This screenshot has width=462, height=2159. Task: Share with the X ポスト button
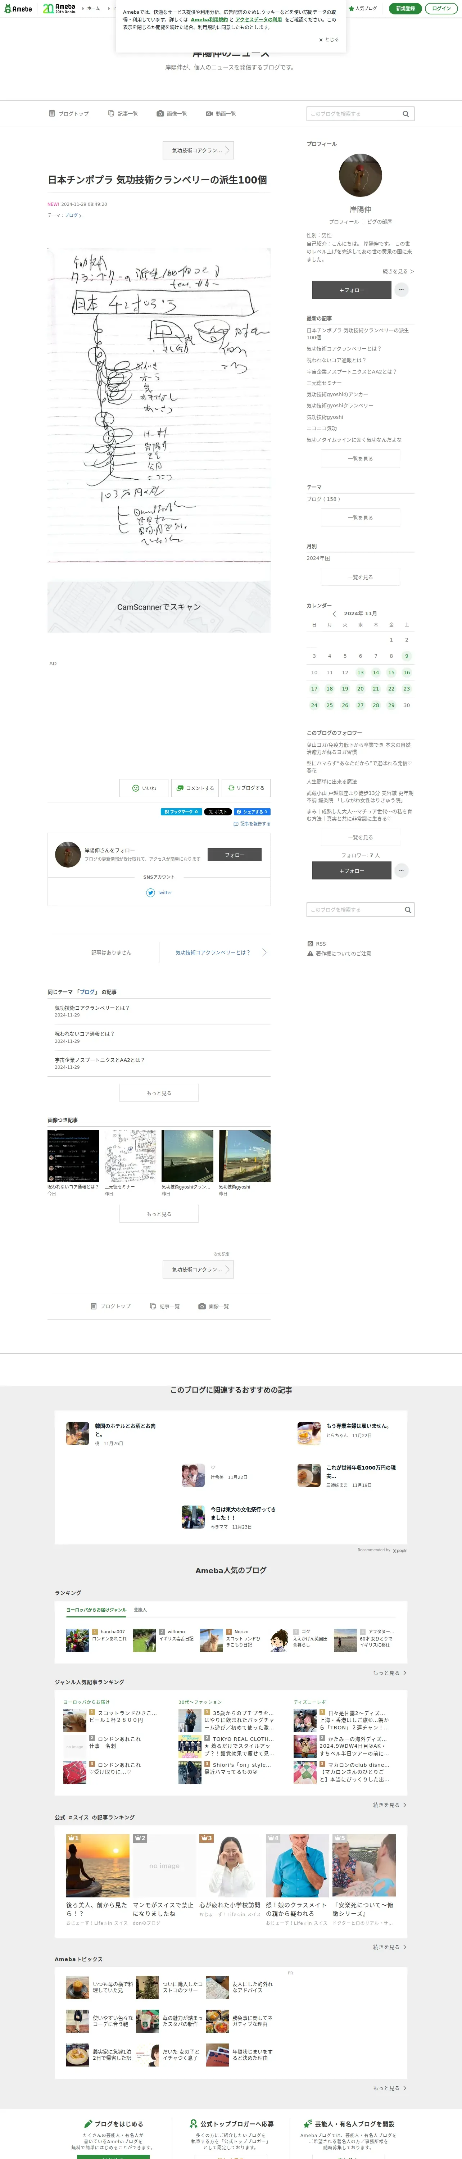[x=218, y=811]
